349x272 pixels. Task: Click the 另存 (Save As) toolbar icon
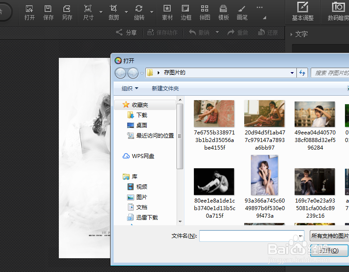tap(67, 12)
